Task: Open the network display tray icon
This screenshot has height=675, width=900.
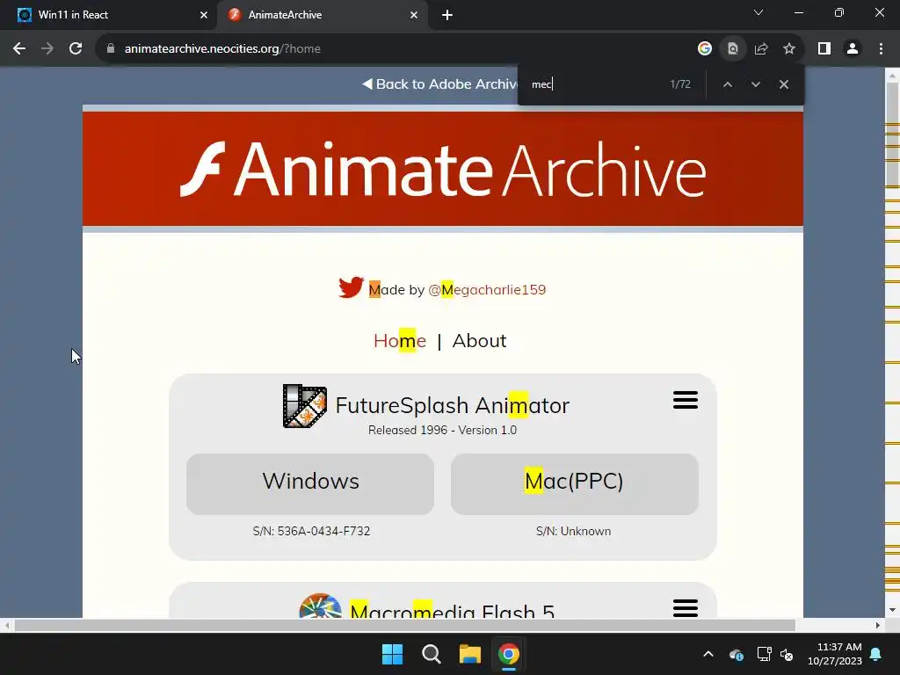Action: pos(764,654)
